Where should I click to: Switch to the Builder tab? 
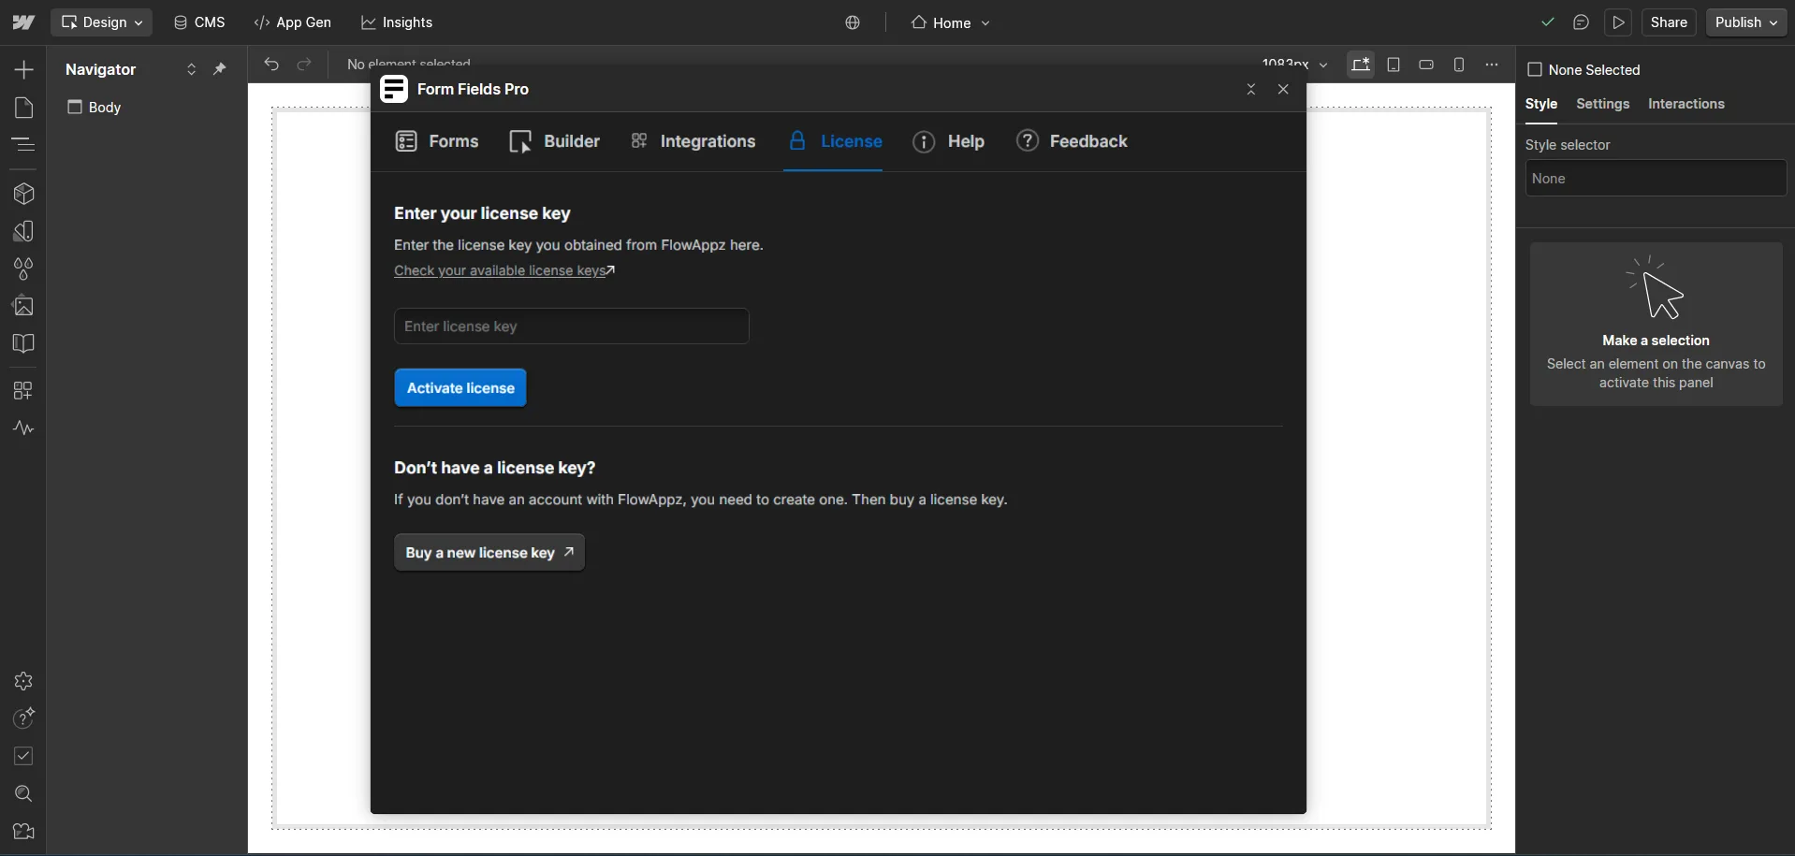[x=554, y=141]
